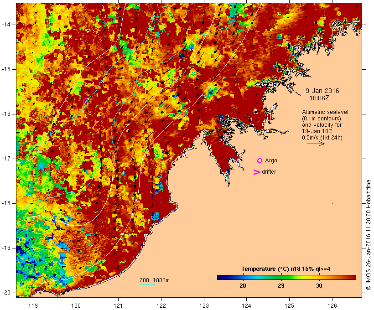Click the Argo float circle marker in the ocean
374x310 pixels.
tap(85, 101)
